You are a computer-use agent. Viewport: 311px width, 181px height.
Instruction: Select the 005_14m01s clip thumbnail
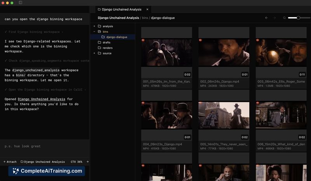(224, 115)
